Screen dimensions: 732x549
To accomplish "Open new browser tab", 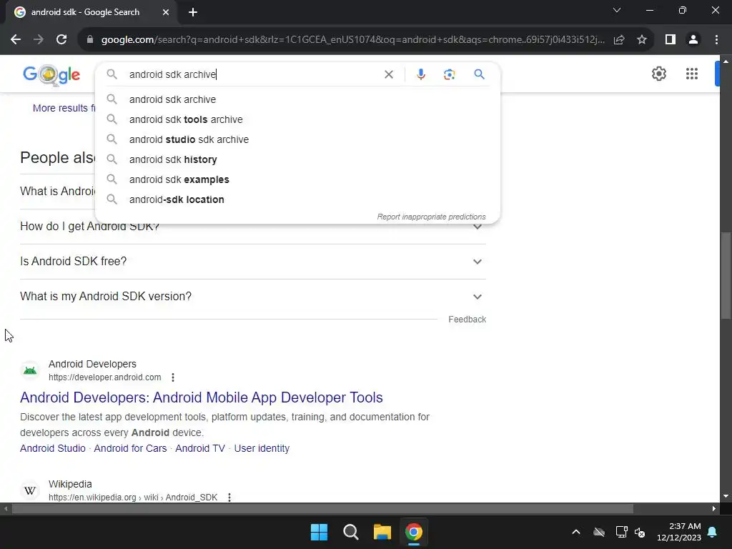I will [x=193, y=12].
